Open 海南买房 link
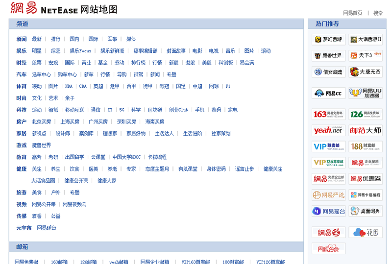Image resolution: width=392 pixels, height=264 pixels. point(155,122)
